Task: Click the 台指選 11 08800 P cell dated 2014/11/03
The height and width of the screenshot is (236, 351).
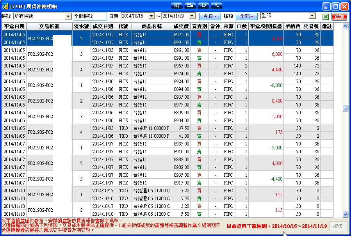Action: 152,128
